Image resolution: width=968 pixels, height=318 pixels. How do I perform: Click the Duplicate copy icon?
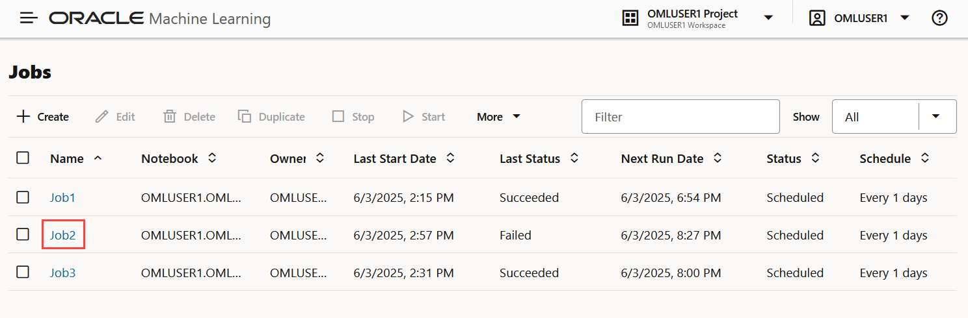point(245,117)
